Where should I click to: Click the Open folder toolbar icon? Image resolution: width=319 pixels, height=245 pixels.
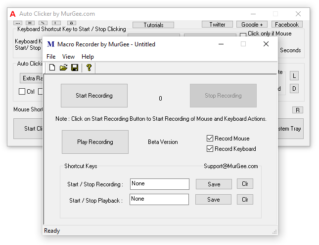tap(63, 68)
